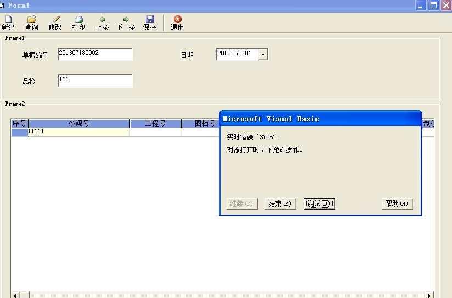
Task: Click the 图档号 column header
Action: (201, 123)
